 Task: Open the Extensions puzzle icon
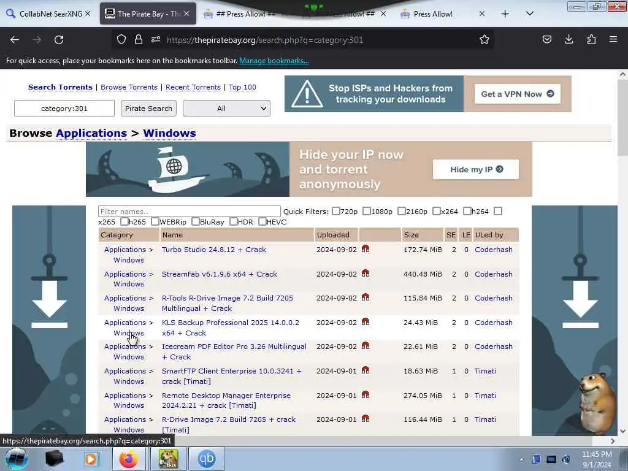[x=591, y=39]
